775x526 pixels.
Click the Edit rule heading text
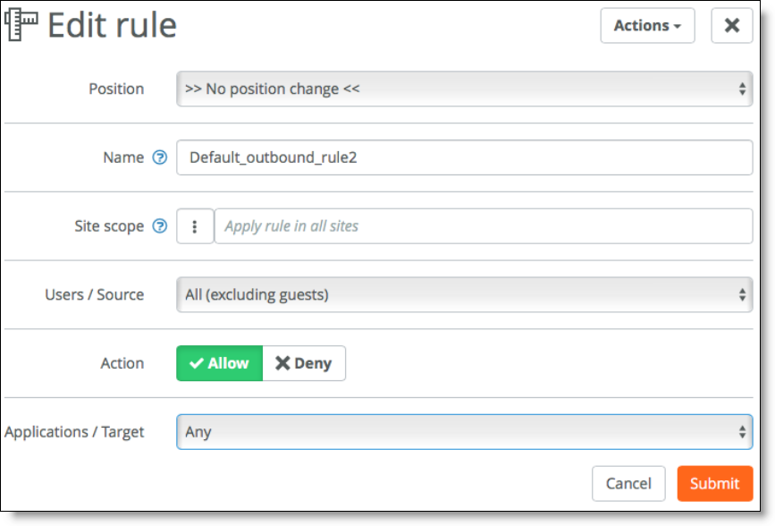point(112,25)
